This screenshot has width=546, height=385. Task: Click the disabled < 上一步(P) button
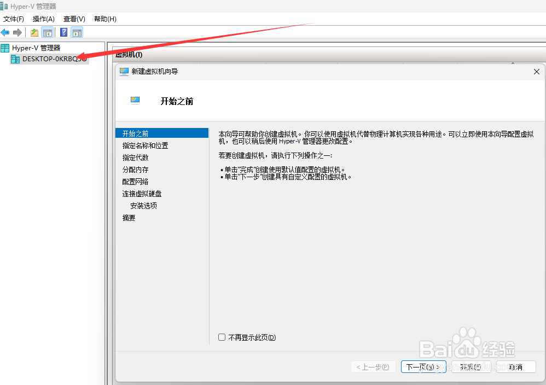[373, 367]
